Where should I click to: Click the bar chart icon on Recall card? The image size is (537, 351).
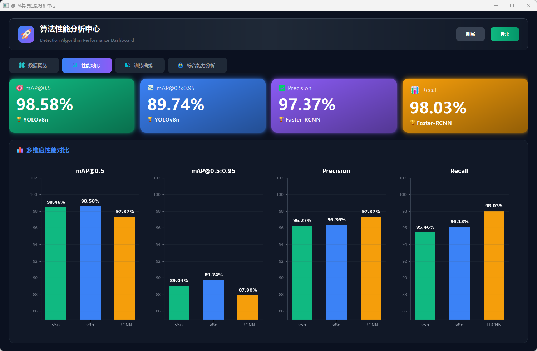(415, 90)
